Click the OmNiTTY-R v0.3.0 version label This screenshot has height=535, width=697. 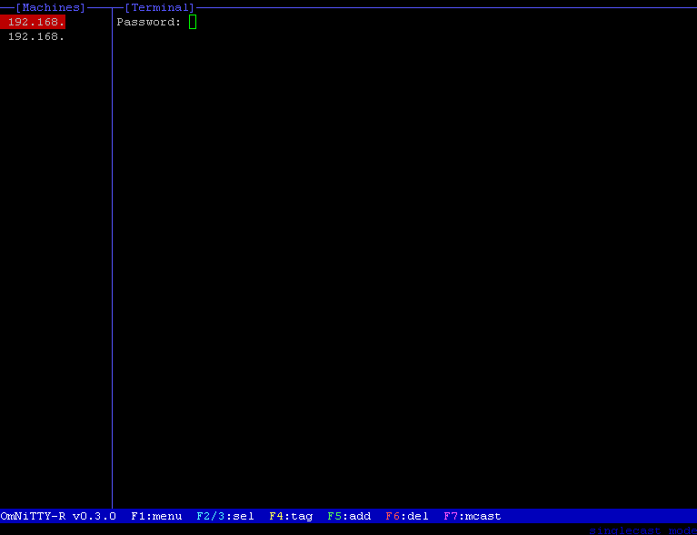tap(58, 516)
